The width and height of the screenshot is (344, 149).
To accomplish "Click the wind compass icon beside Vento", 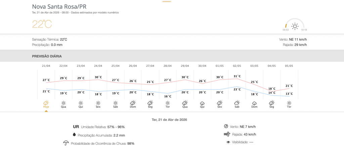I will coord(226,127).
